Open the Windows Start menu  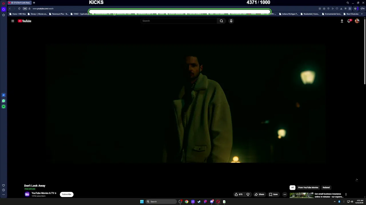pyautogui.click(x=142, y=202)
